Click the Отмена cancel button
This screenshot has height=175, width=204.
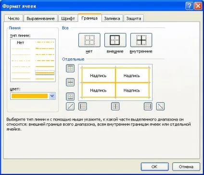pos(186,167)
